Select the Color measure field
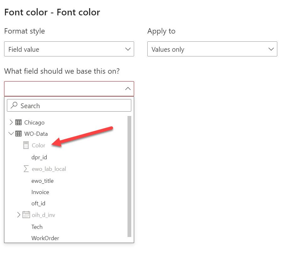The height and width of the screenshot is (279, 304). pos(38,145)
